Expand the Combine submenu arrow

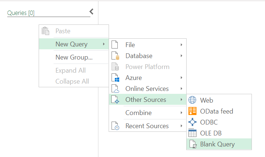(181, 112)
